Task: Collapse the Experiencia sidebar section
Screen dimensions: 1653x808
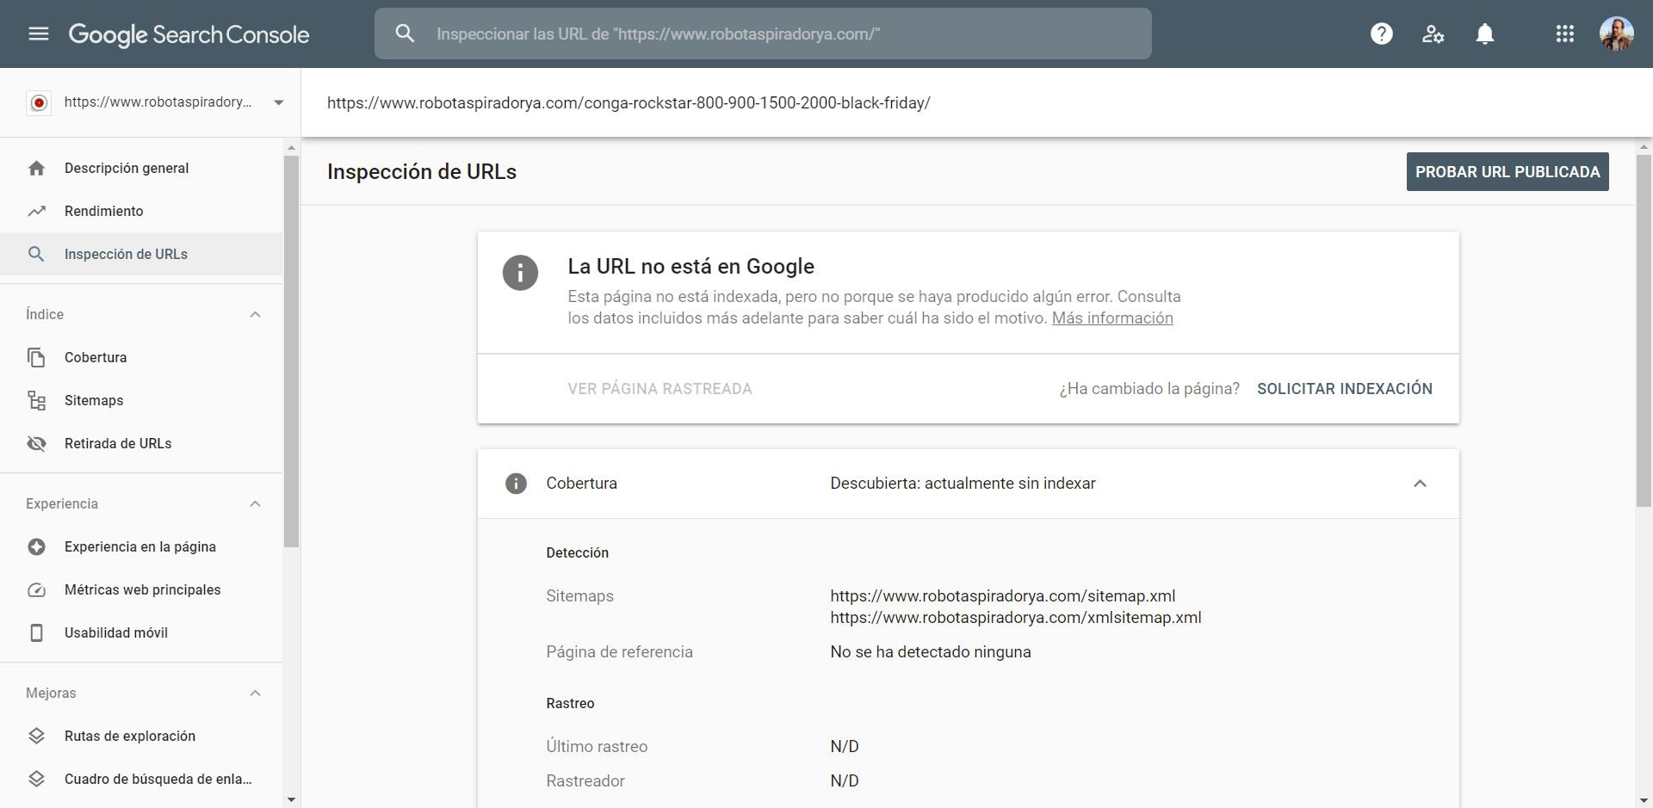Action: 255,503
